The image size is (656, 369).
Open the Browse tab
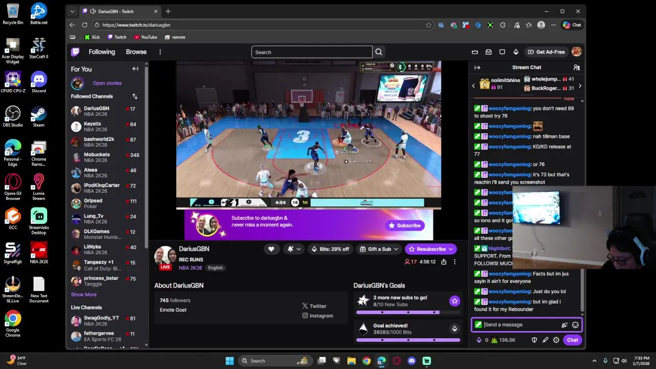coord(136,52)
